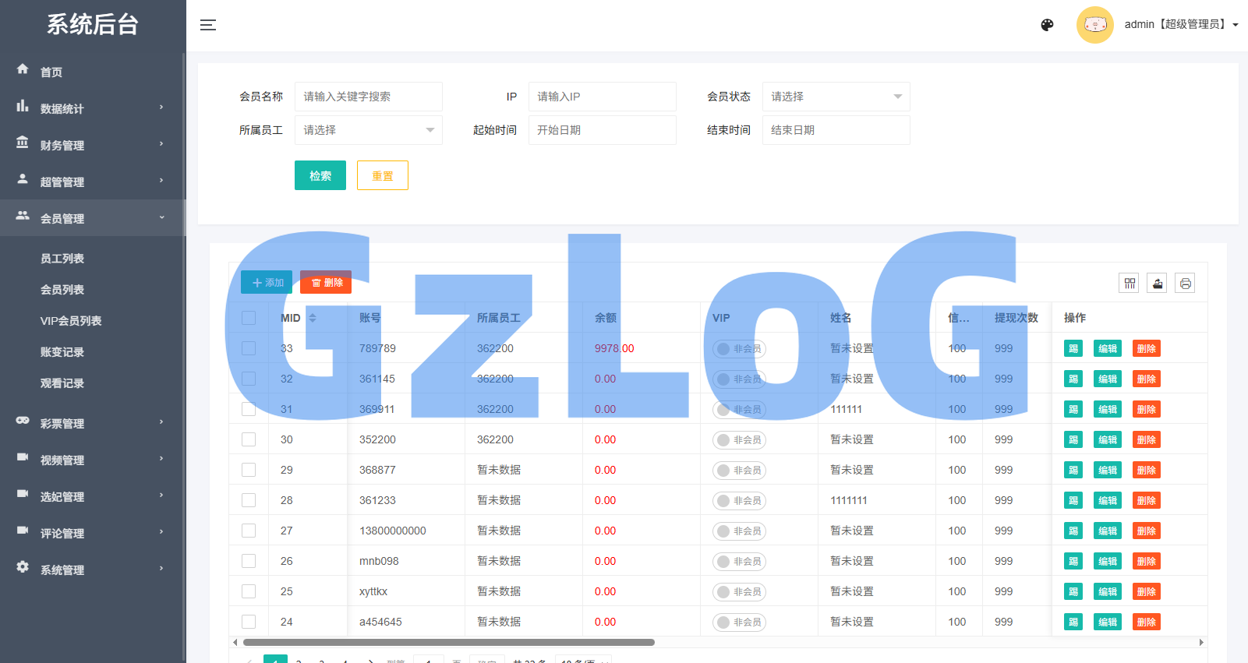The width and height of the screenshot is (1248, 663).
Task: Check the checkbox for row MID 28
Action: [249, 500]
